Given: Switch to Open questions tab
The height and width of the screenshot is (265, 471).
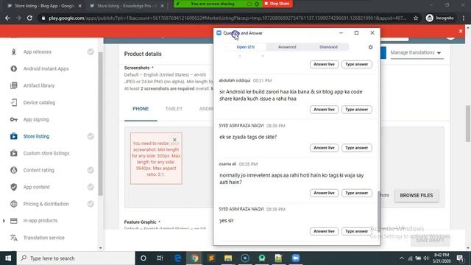Looking at the screenshot, I should point(245,47).
